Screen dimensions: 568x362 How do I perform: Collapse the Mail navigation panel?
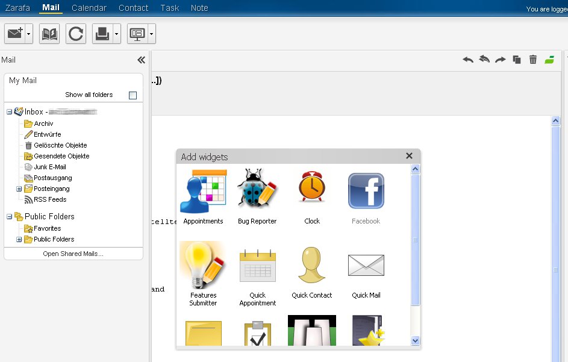tap(142, 60)
